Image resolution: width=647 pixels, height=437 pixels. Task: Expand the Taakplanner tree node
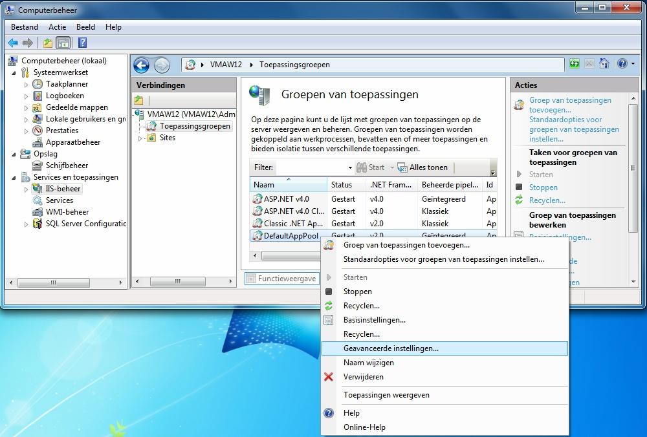26,85
